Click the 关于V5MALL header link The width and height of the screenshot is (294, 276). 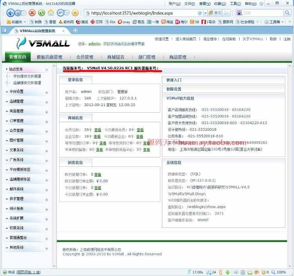point(253,39)
